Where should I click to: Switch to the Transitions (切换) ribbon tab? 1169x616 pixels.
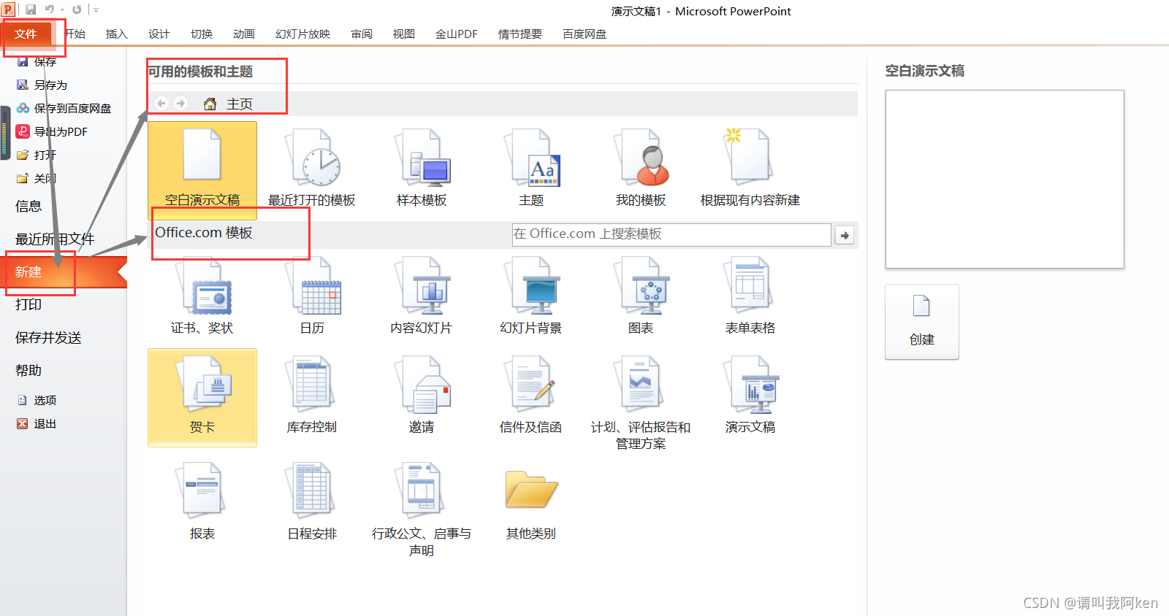coord(202,34)
